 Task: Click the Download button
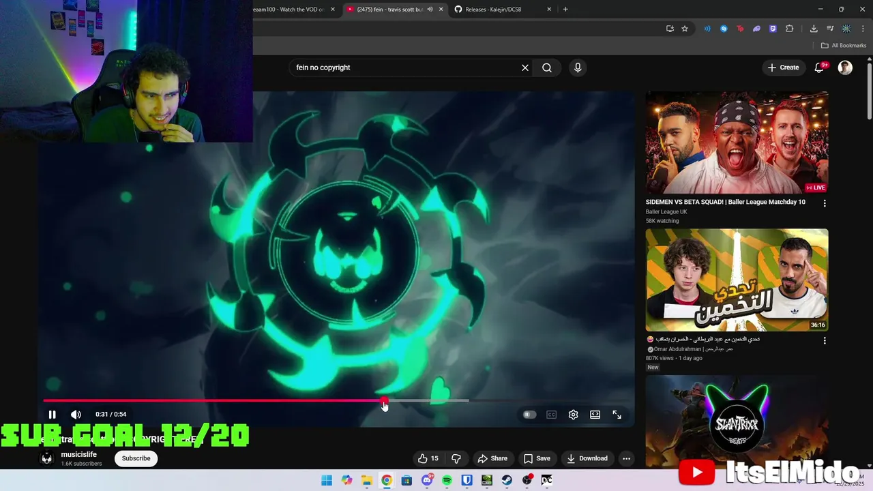(x=587, y=458)
